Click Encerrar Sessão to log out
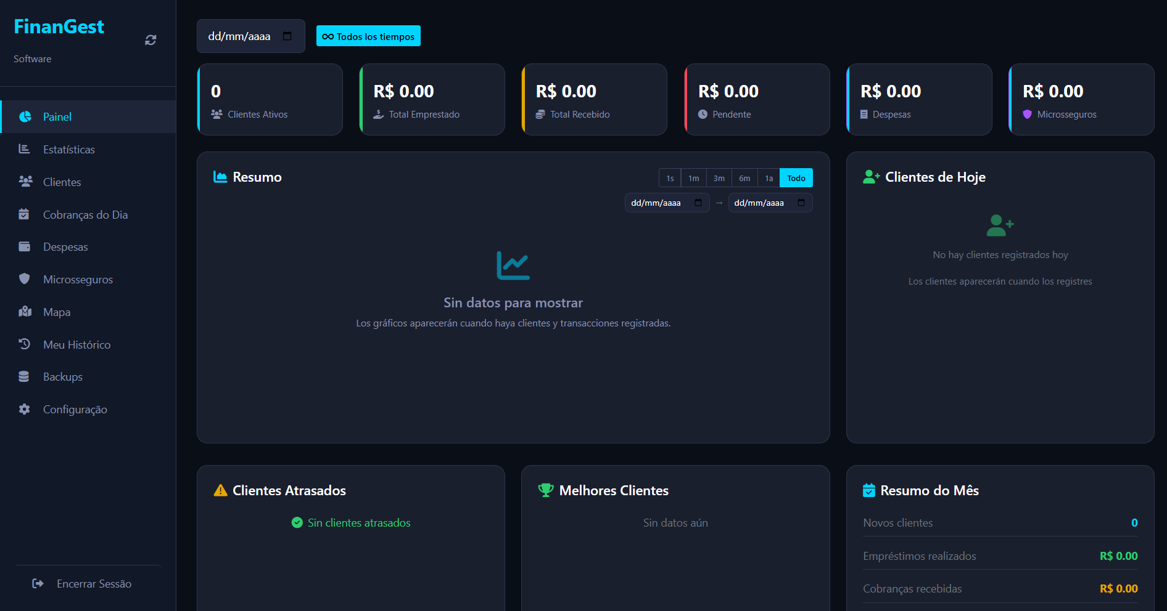This screenshot has width=1167, height=611. pyautogui.click(x=88, y=583)
